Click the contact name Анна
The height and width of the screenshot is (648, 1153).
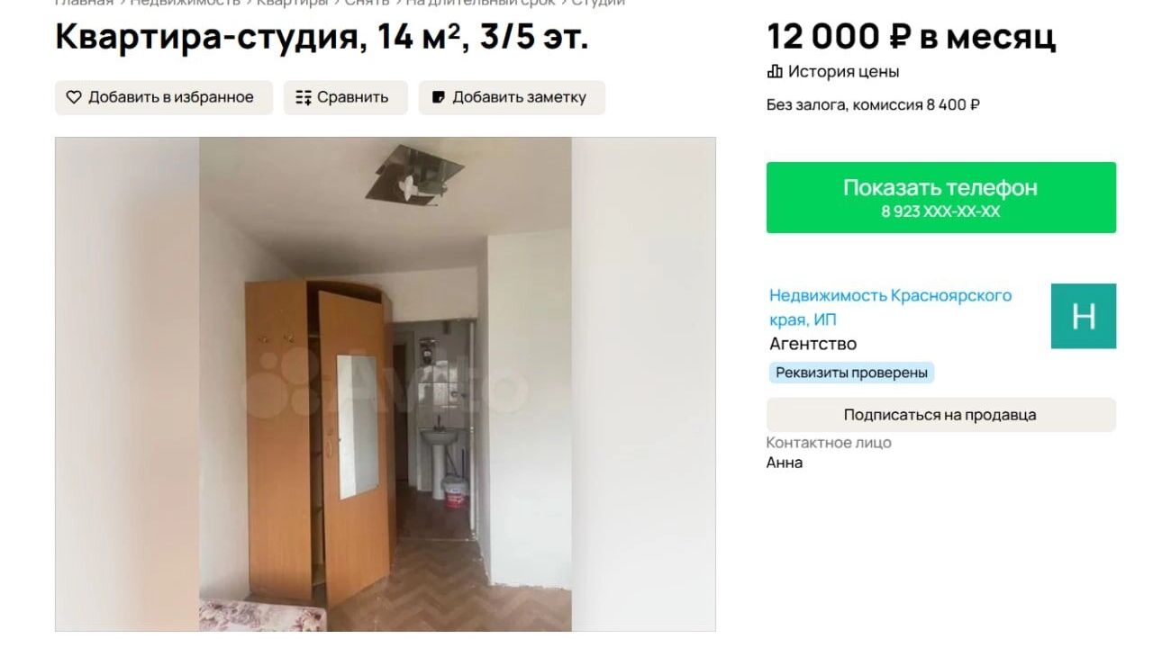pyautogui.click(x=785, y=463)
